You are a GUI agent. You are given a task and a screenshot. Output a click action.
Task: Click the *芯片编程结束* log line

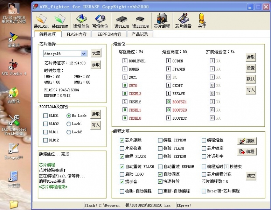(53, 187)
